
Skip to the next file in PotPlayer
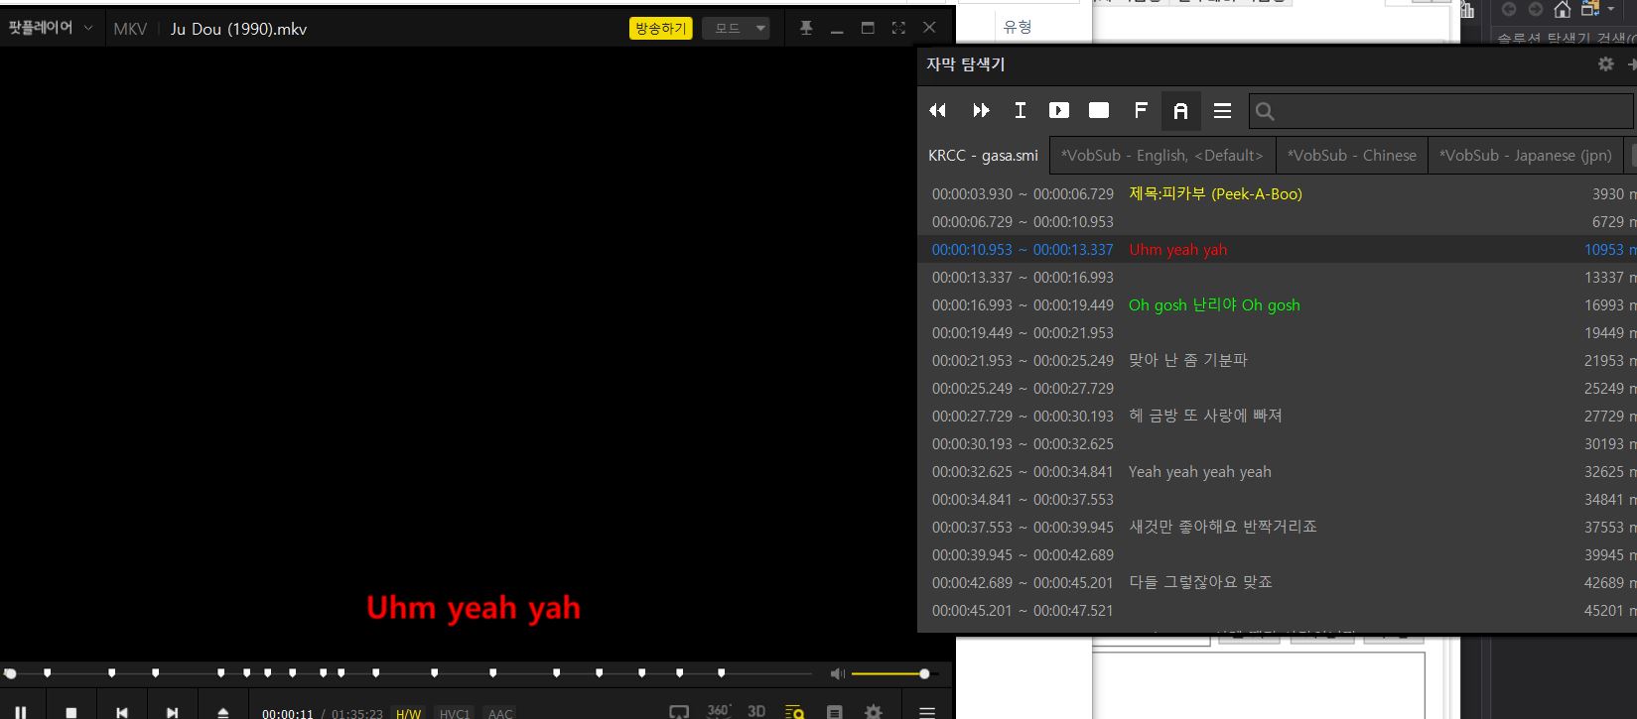(172, 712)
